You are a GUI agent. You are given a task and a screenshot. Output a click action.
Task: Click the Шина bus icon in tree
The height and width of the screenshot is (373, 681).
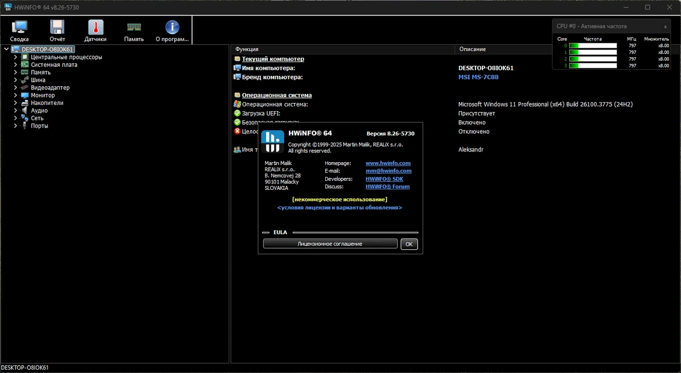[24, 80]
